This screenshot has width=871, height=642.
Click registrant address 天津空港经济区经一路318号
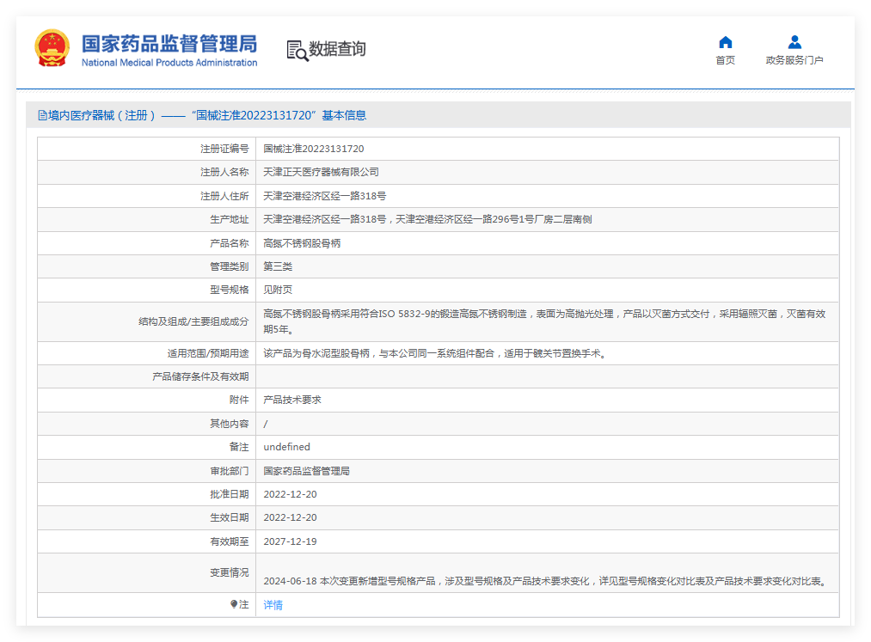[x=325, y=196]
